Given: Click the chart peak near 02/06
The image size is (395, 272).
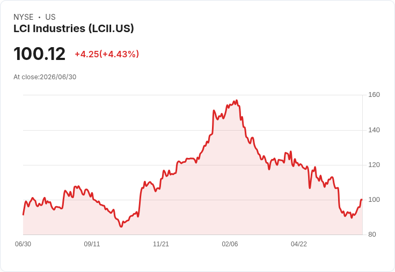Looking at the screenshot, I should pos(237,100).
